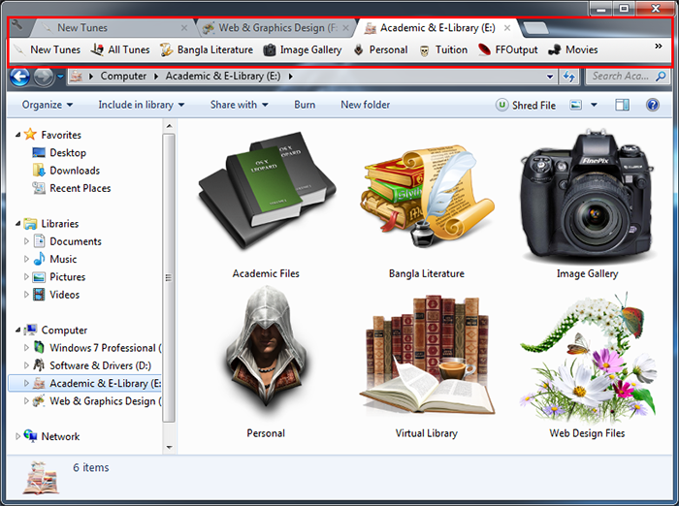Close the Academic & E-Library tab
The height and width of the screenshot is (506, 679).
pos(507,28)
